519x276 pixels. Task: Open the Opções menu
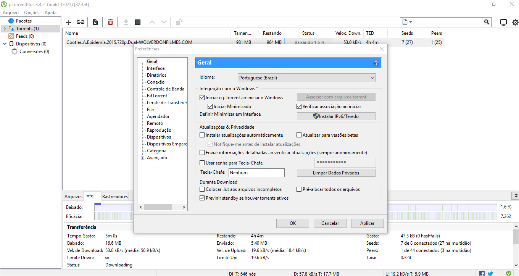click(32, 13)
